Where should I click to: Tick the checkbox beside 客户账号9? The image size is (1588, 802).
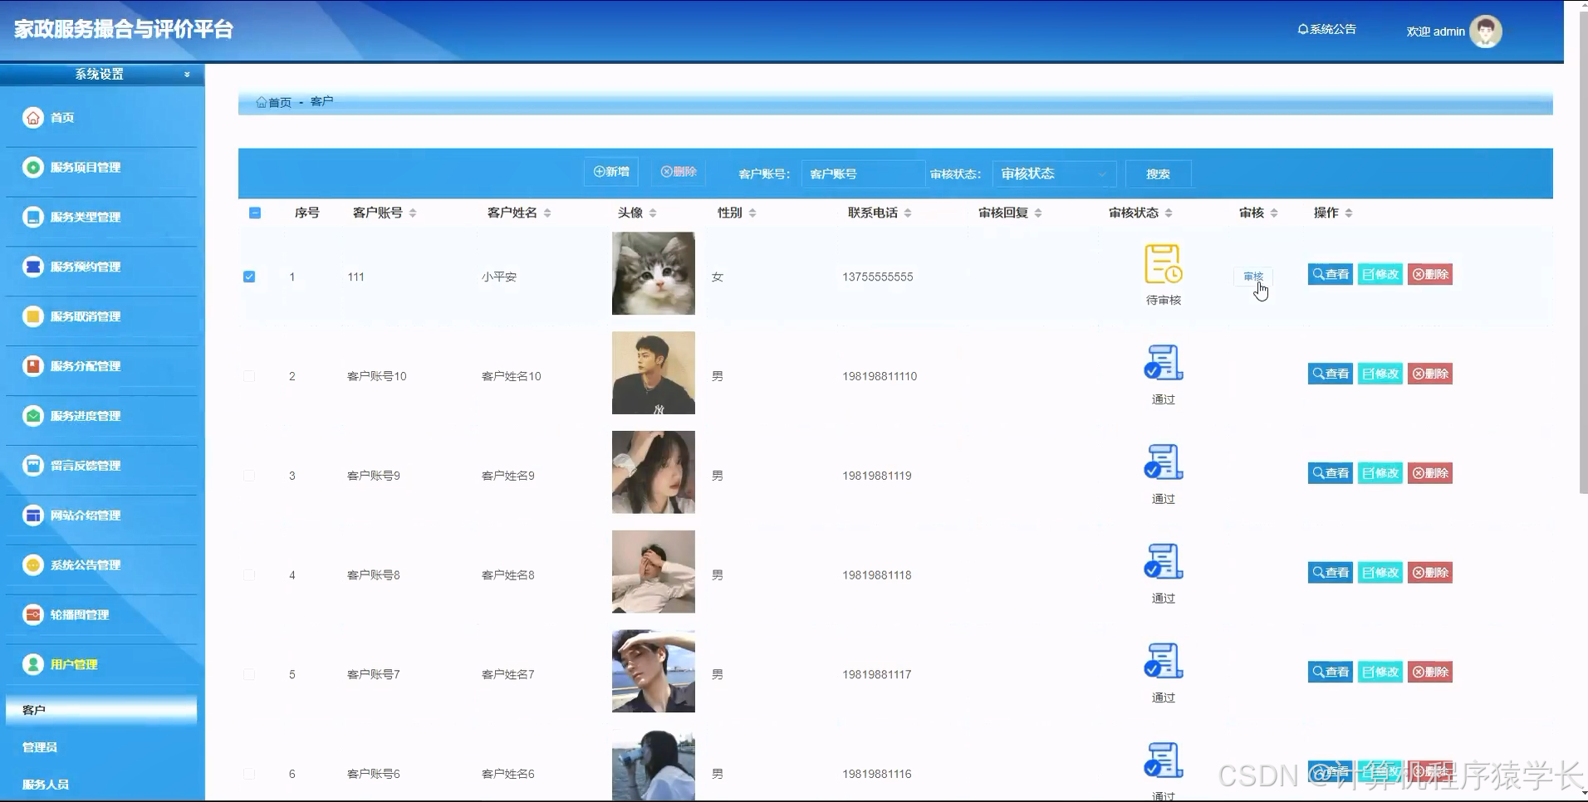[249, 475]
